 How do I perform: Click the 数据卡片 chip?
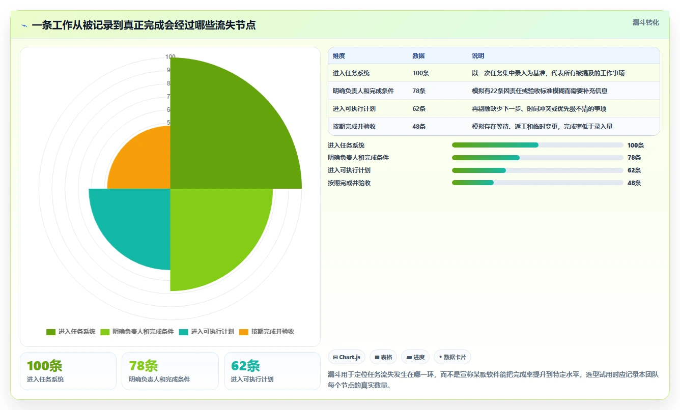[x=452, y=357]
